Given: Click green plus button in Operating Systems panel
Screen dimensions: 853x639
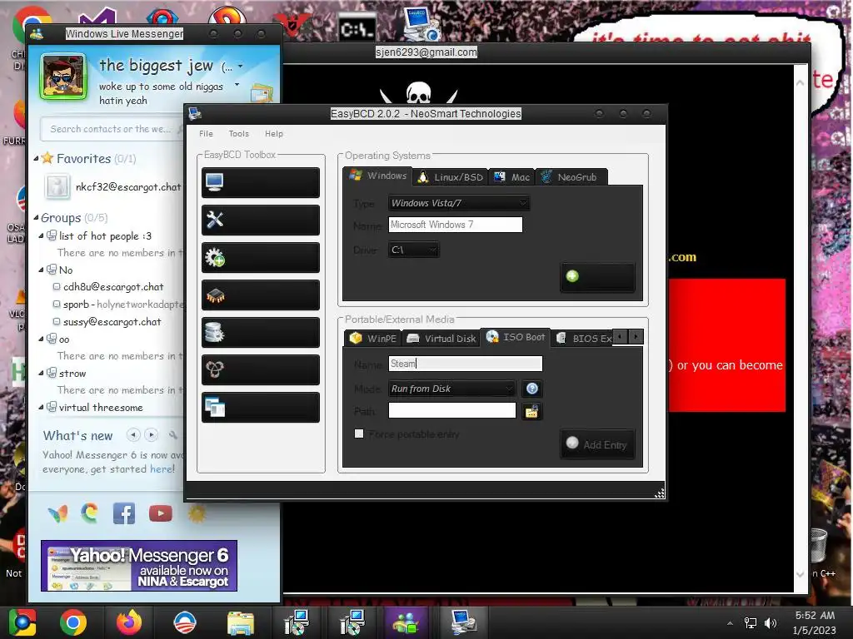Looking at the screenshot, I should point(597,277).
